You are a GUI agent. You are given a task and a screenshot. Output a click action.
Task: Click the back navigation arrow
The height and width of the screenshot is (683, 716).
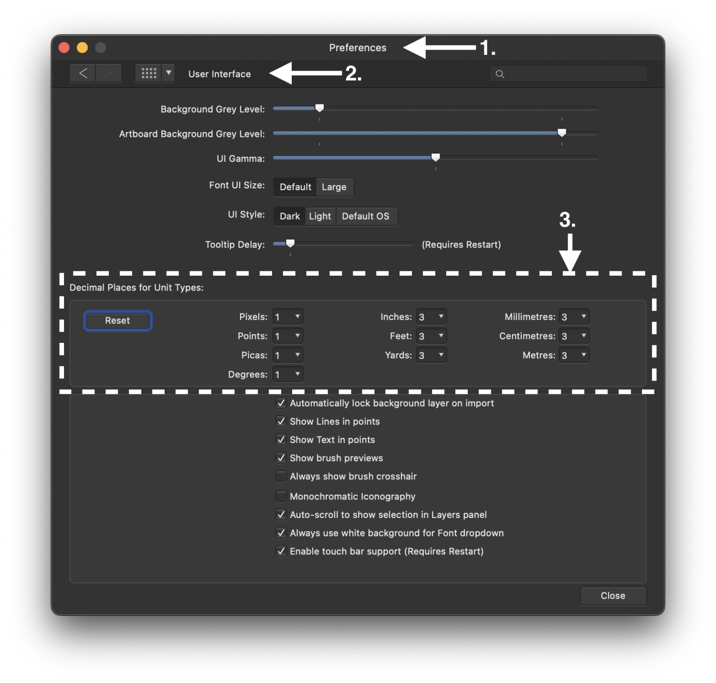point(82,73)
